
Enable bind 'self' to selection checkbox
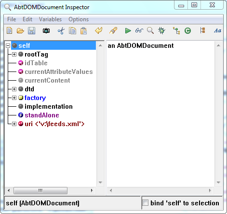(146, 203)
